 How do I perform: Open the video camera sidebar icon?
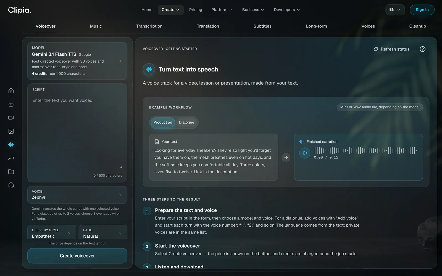point(11,118)
